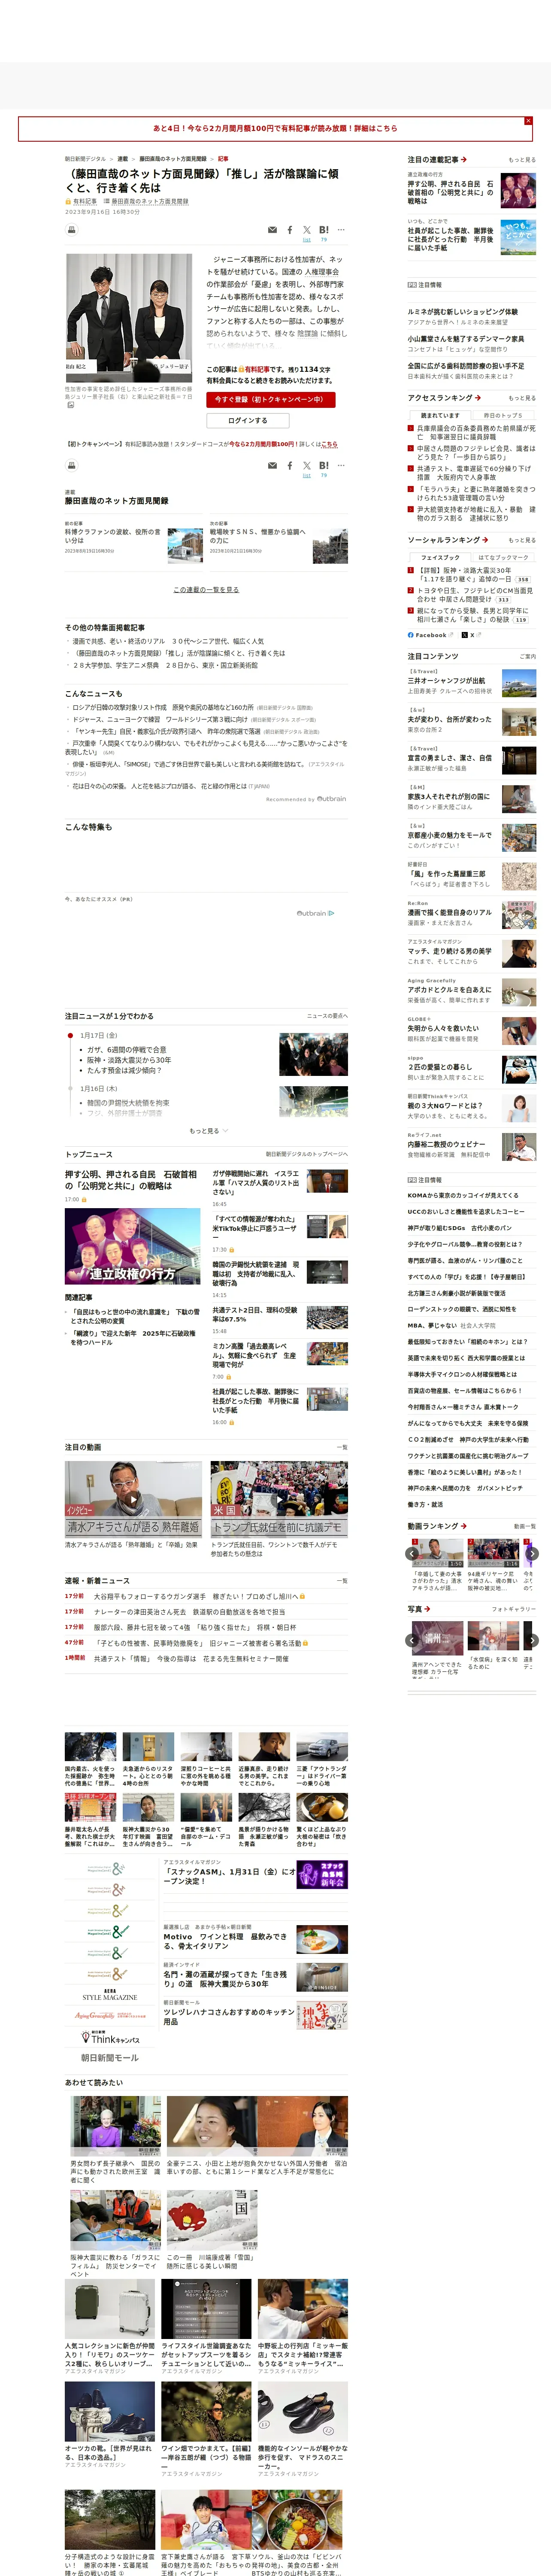Viewport: 551px width, 2576px height.
Task: Open the Outbrain logo link
Action: (x=315, y=913)
